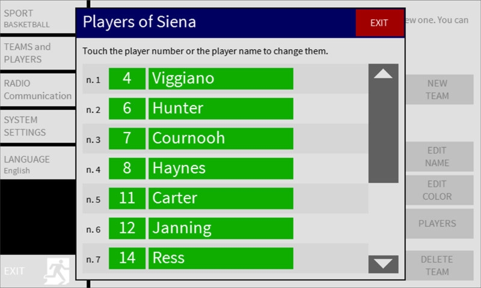481x288 pixels.
Task: Change LANGUAGE English setting
Action: pyautogui.click(x=37, y=164)
